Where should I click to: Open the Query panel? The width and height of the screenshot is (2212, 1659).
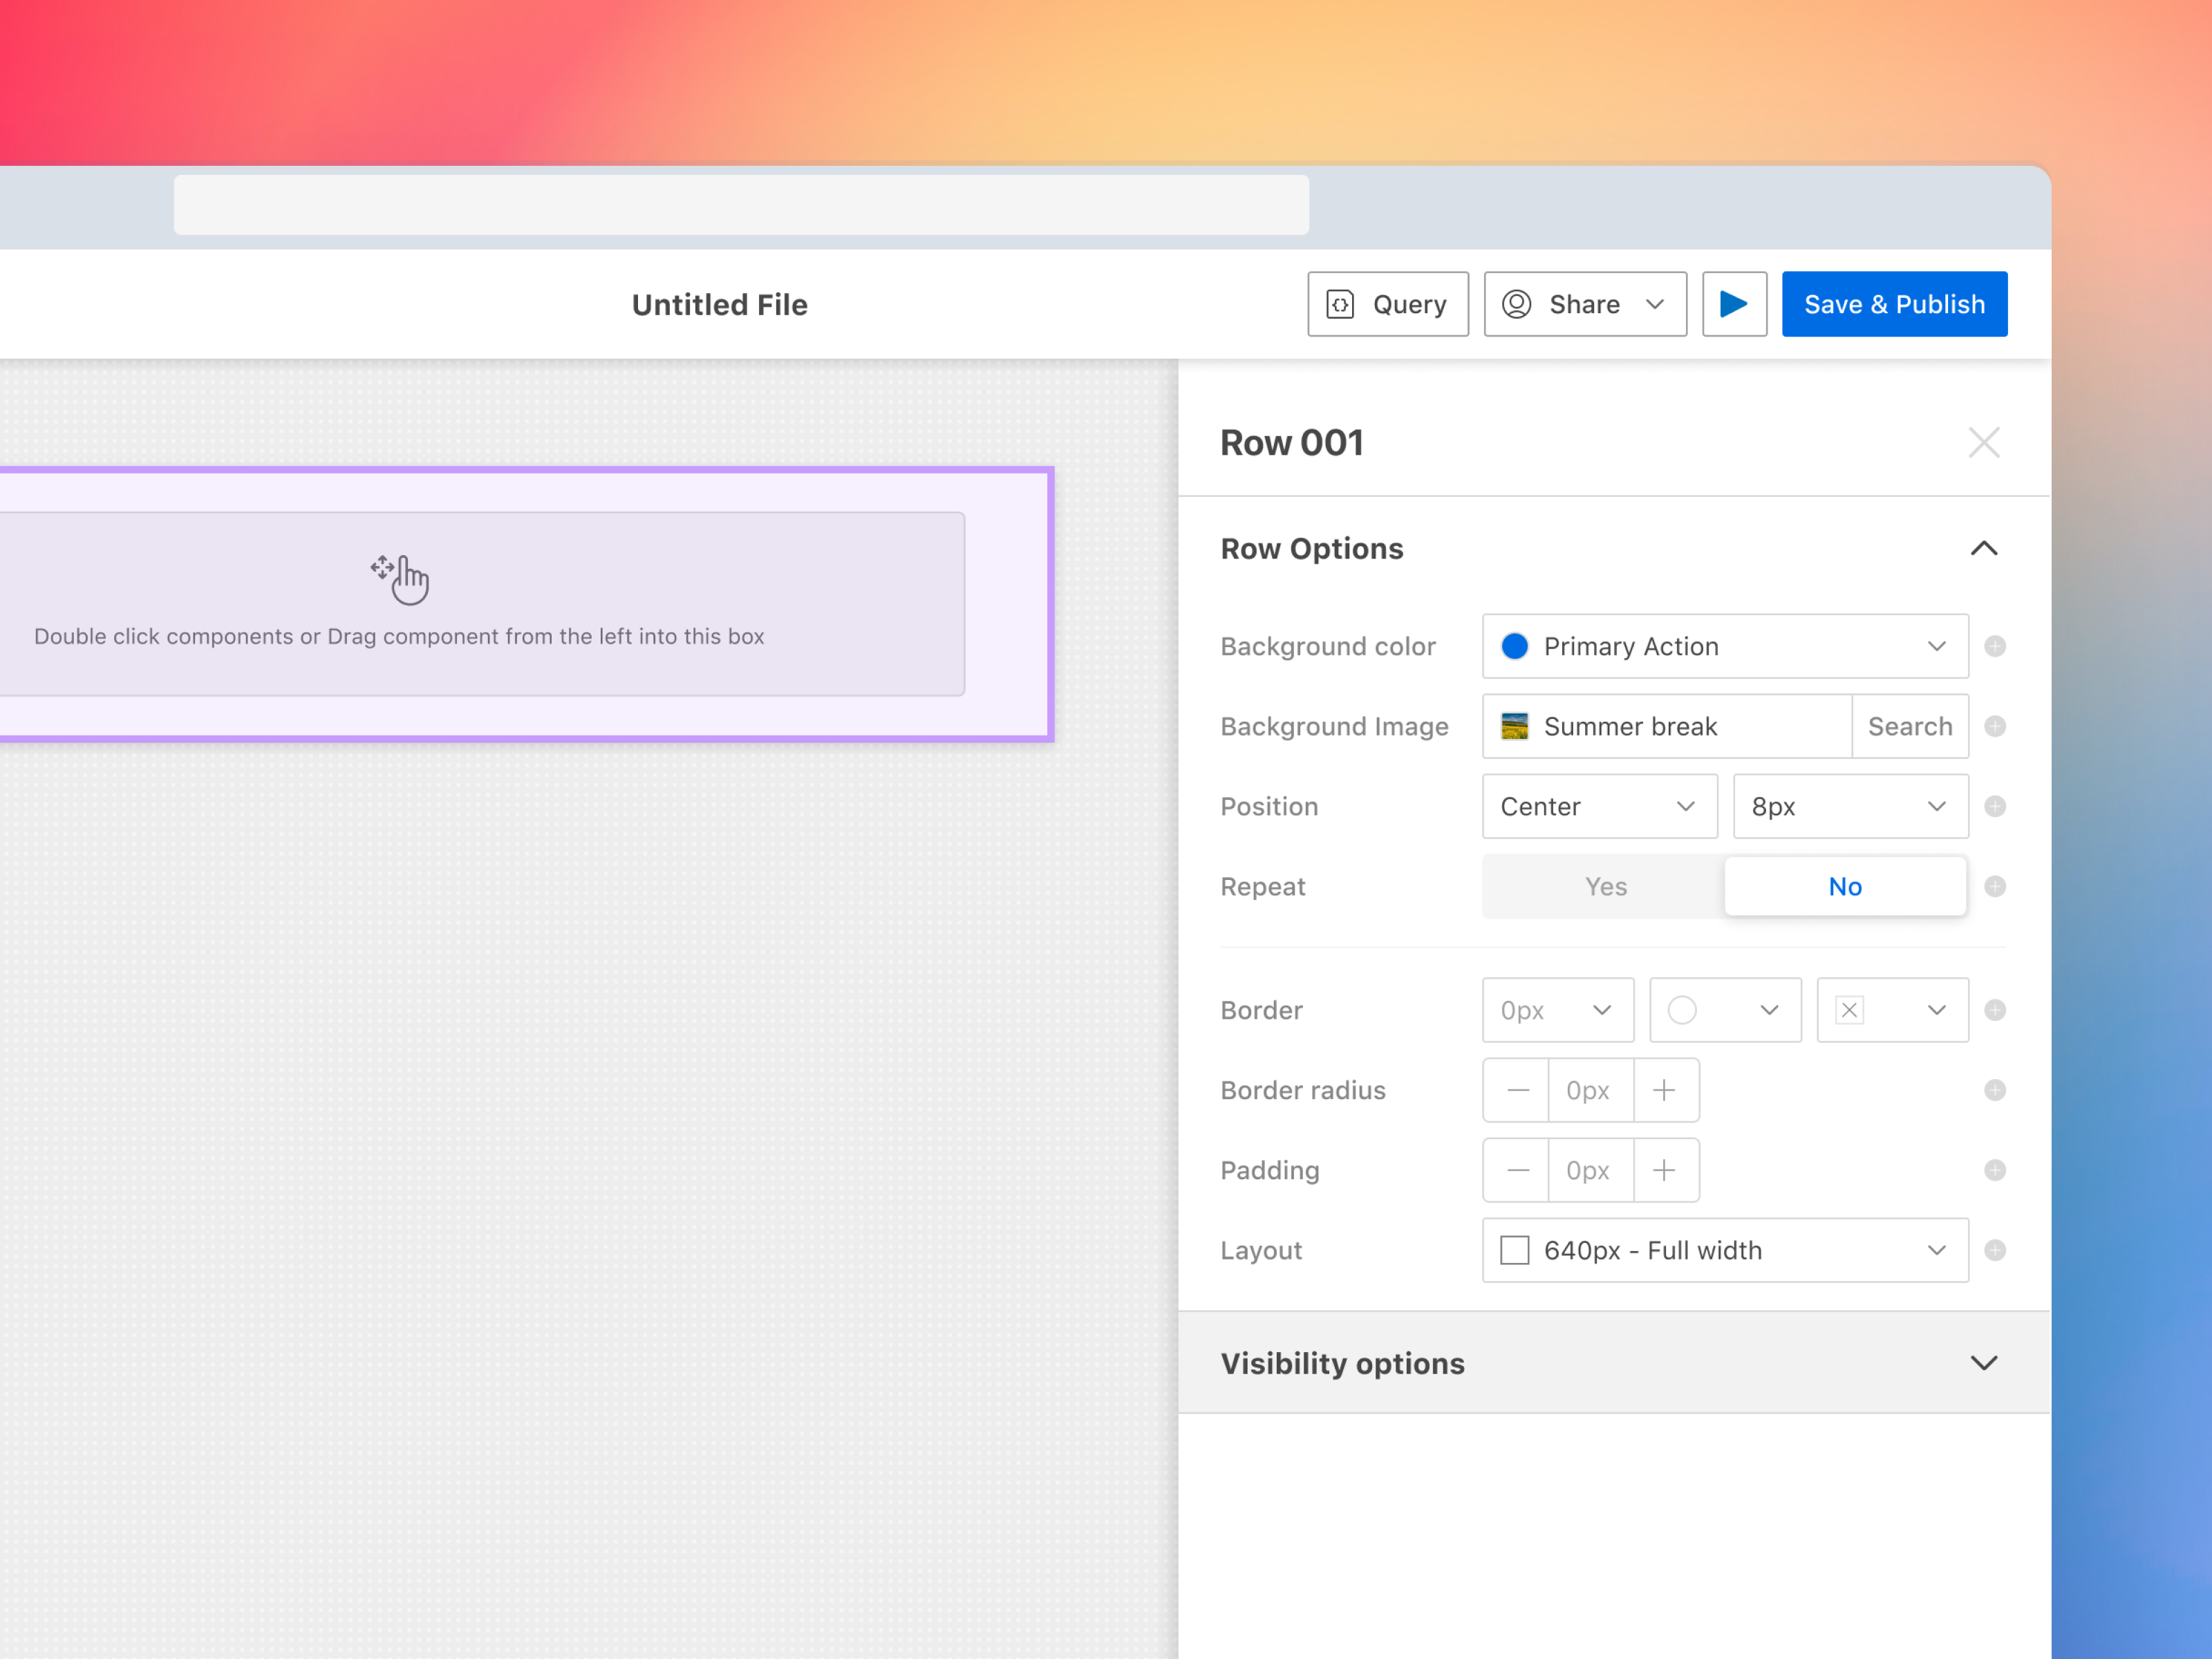coord(1388,304)
